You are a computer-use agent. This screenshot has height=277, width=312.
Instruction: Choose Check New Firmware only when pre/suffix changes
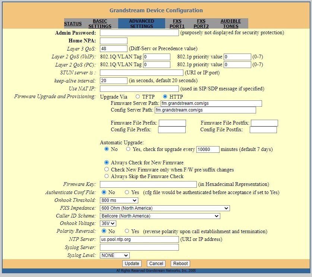[107, 169]
